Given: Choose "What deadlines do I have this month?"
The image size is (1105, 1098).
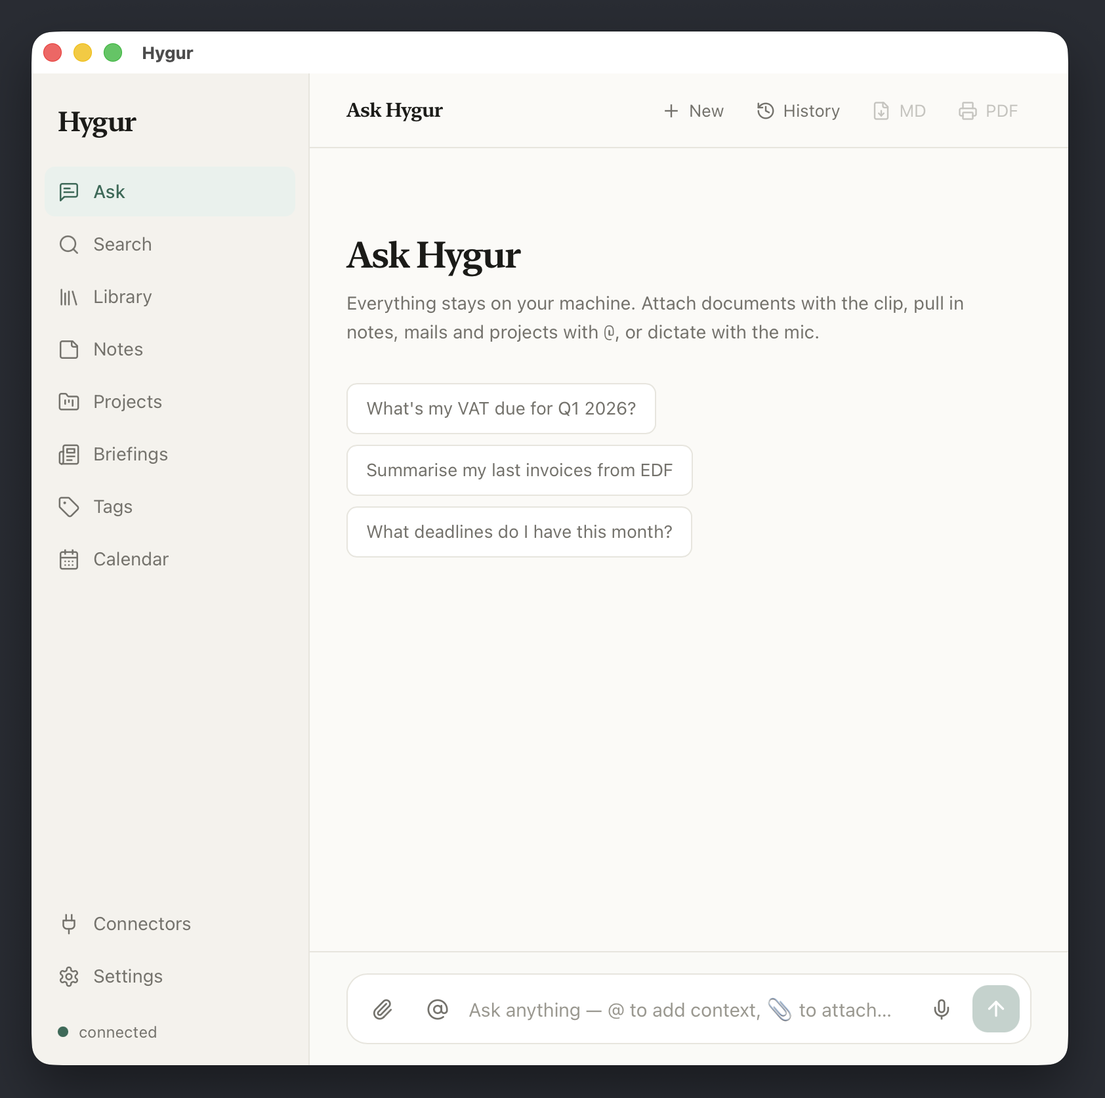Looking at the screenshot, I should [x=520, y=532].
